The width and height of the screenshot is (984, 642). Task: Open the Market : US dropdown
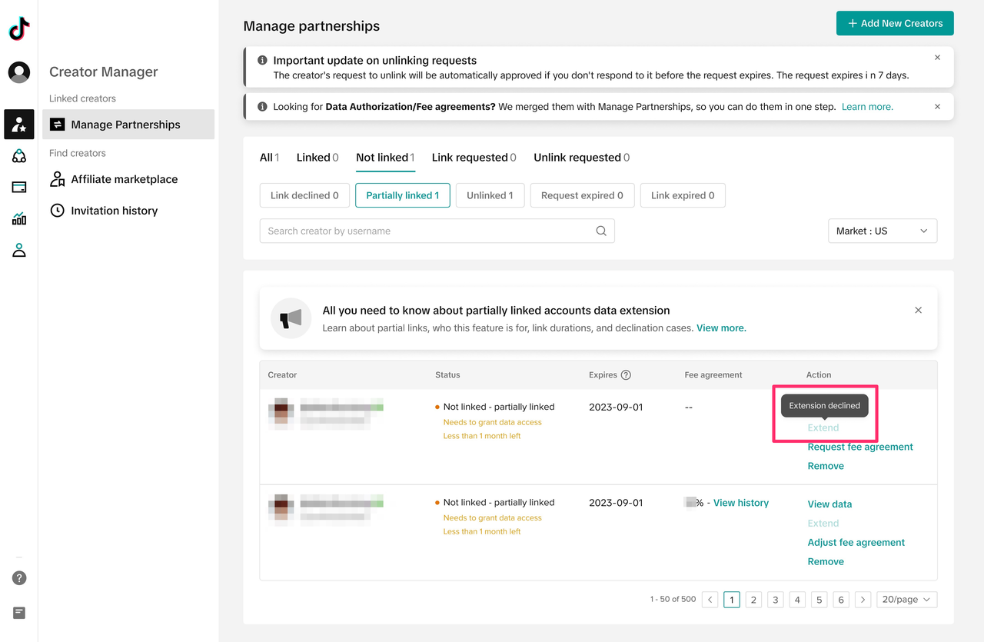(882, 231)
